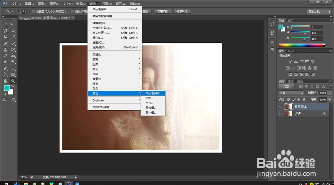Switch to the 通道 tab
The width and height of the screenshot is (334, 185).
[x=291, y=81]
